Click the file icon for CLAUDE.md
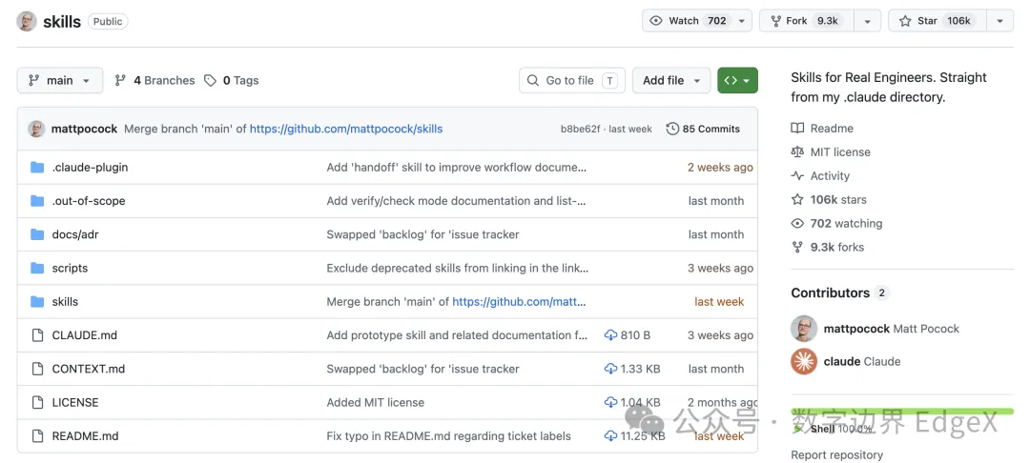The image size is (1030, 463). point(37,335)
